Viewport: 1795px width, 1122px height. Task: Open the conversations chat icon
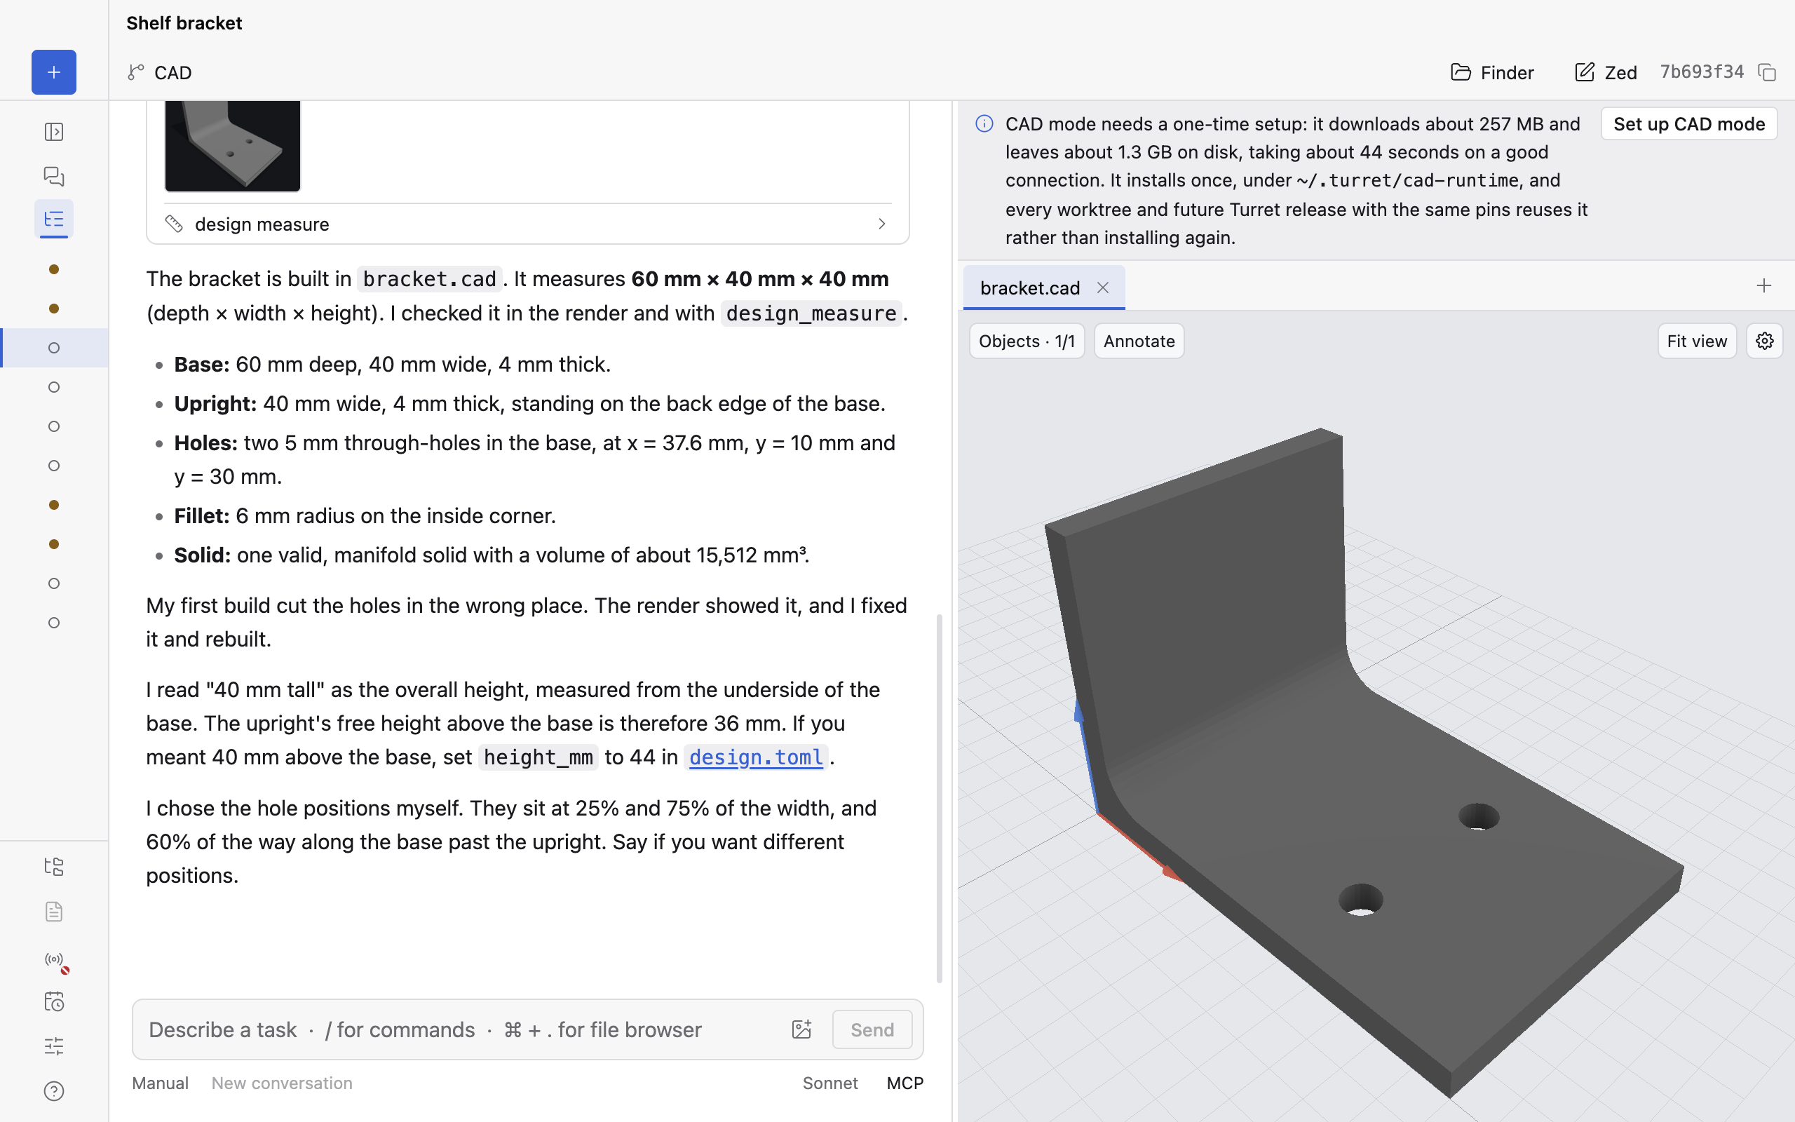(x=53, y=176)
